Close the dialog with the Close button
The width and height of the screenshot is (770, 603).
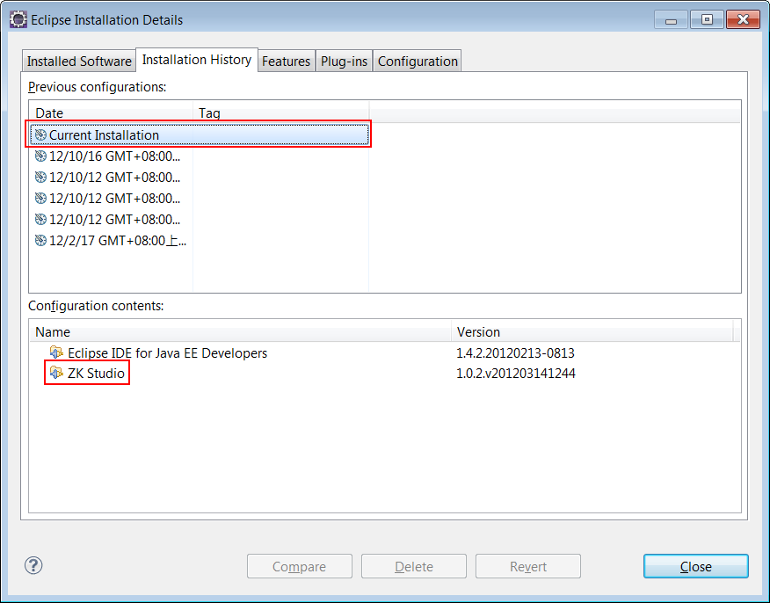coord(696,566)
